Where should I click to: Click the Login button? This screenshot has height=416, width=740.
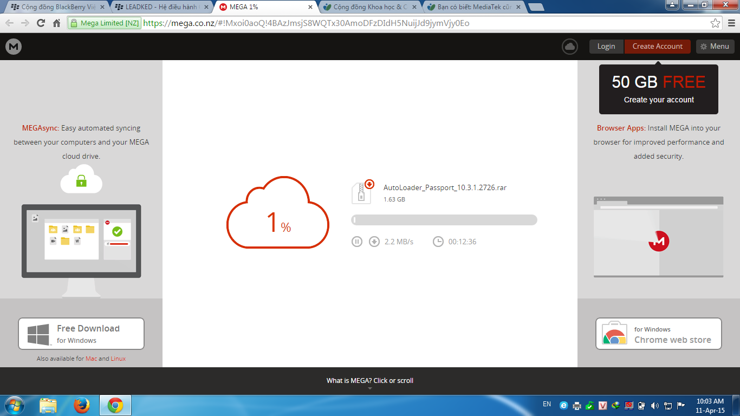[606, 47]
